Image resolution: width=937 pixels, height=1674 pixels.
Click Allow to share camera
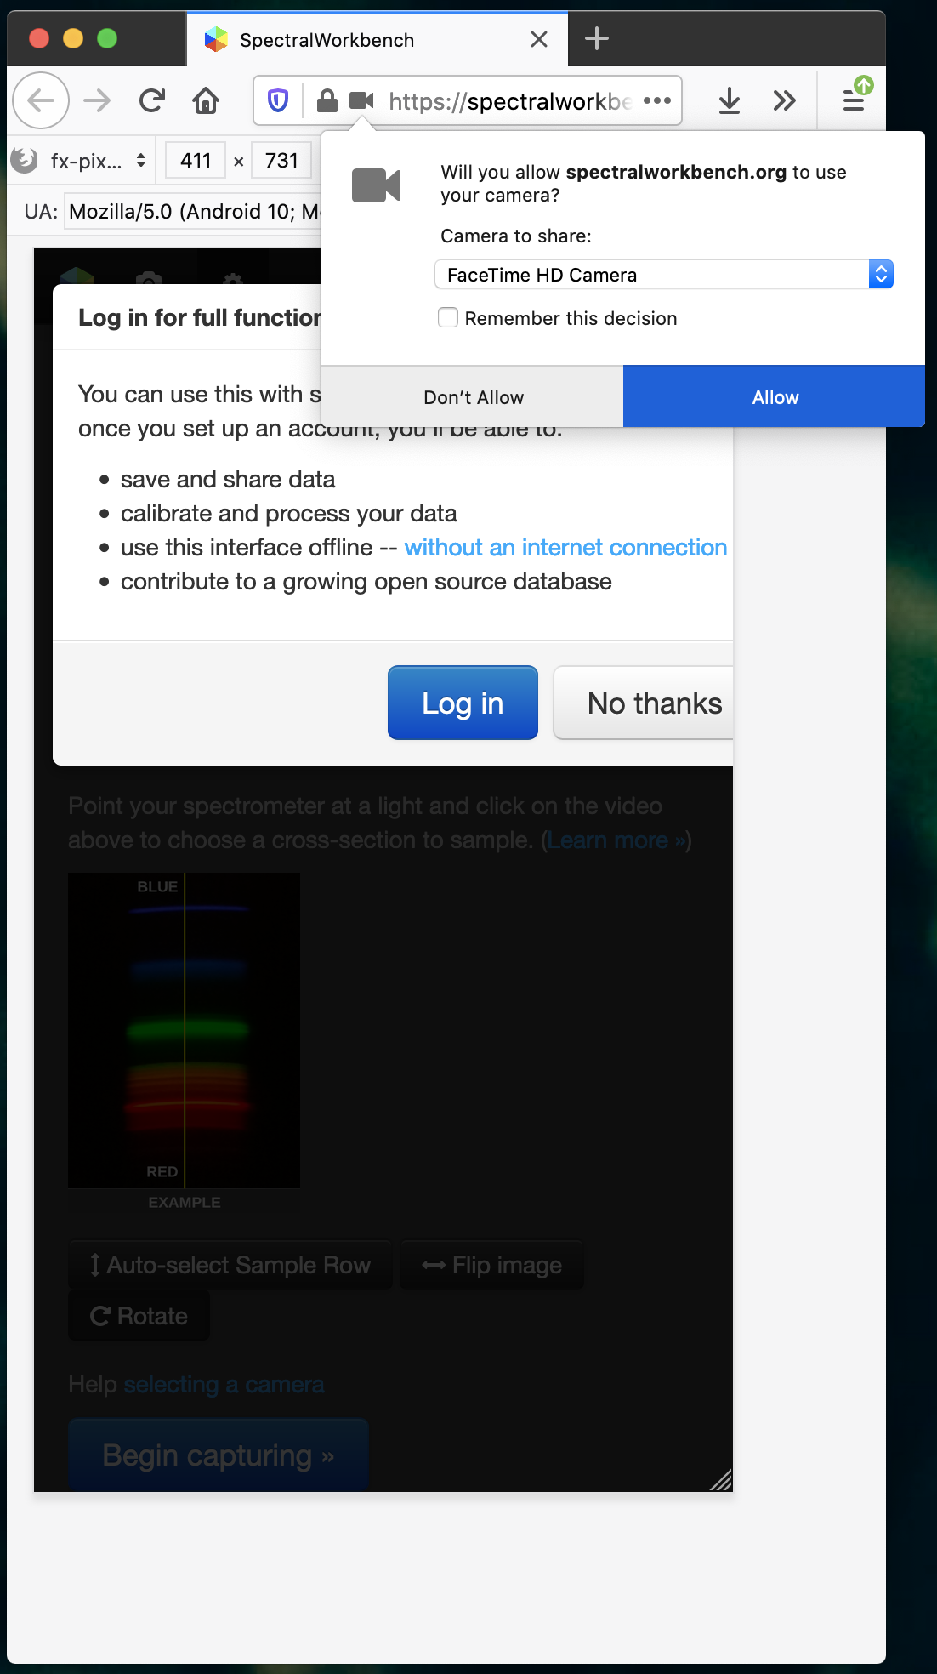tap(775, 397)
